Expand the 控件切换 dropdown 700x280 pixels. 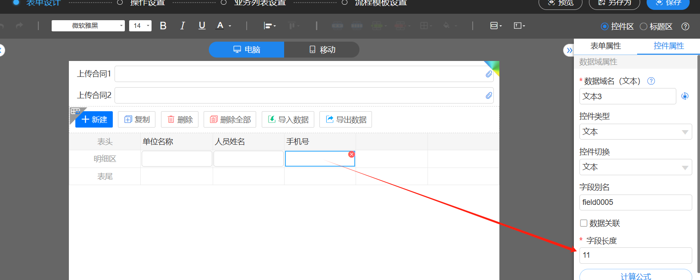click(635, 167)
